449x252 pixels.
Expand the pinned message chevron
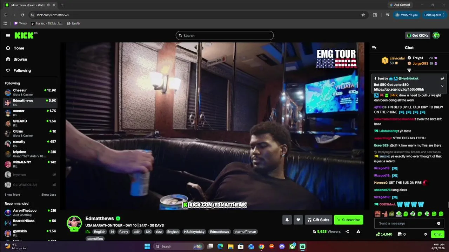pyautogui.click(x=442, y=86)
